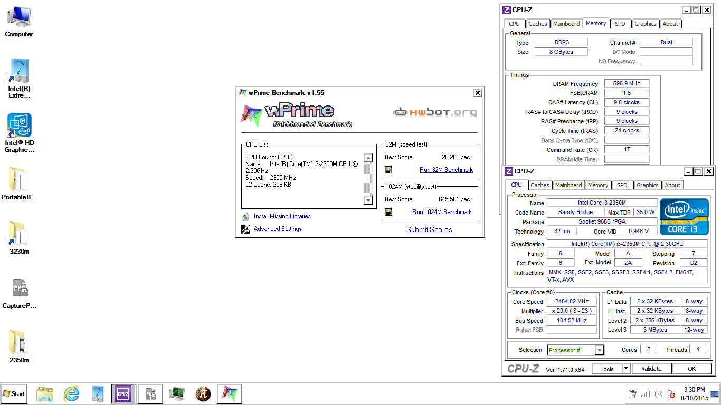Open Advanced Settings link
This screenshot has width=721, height=405.
point(278,229)
